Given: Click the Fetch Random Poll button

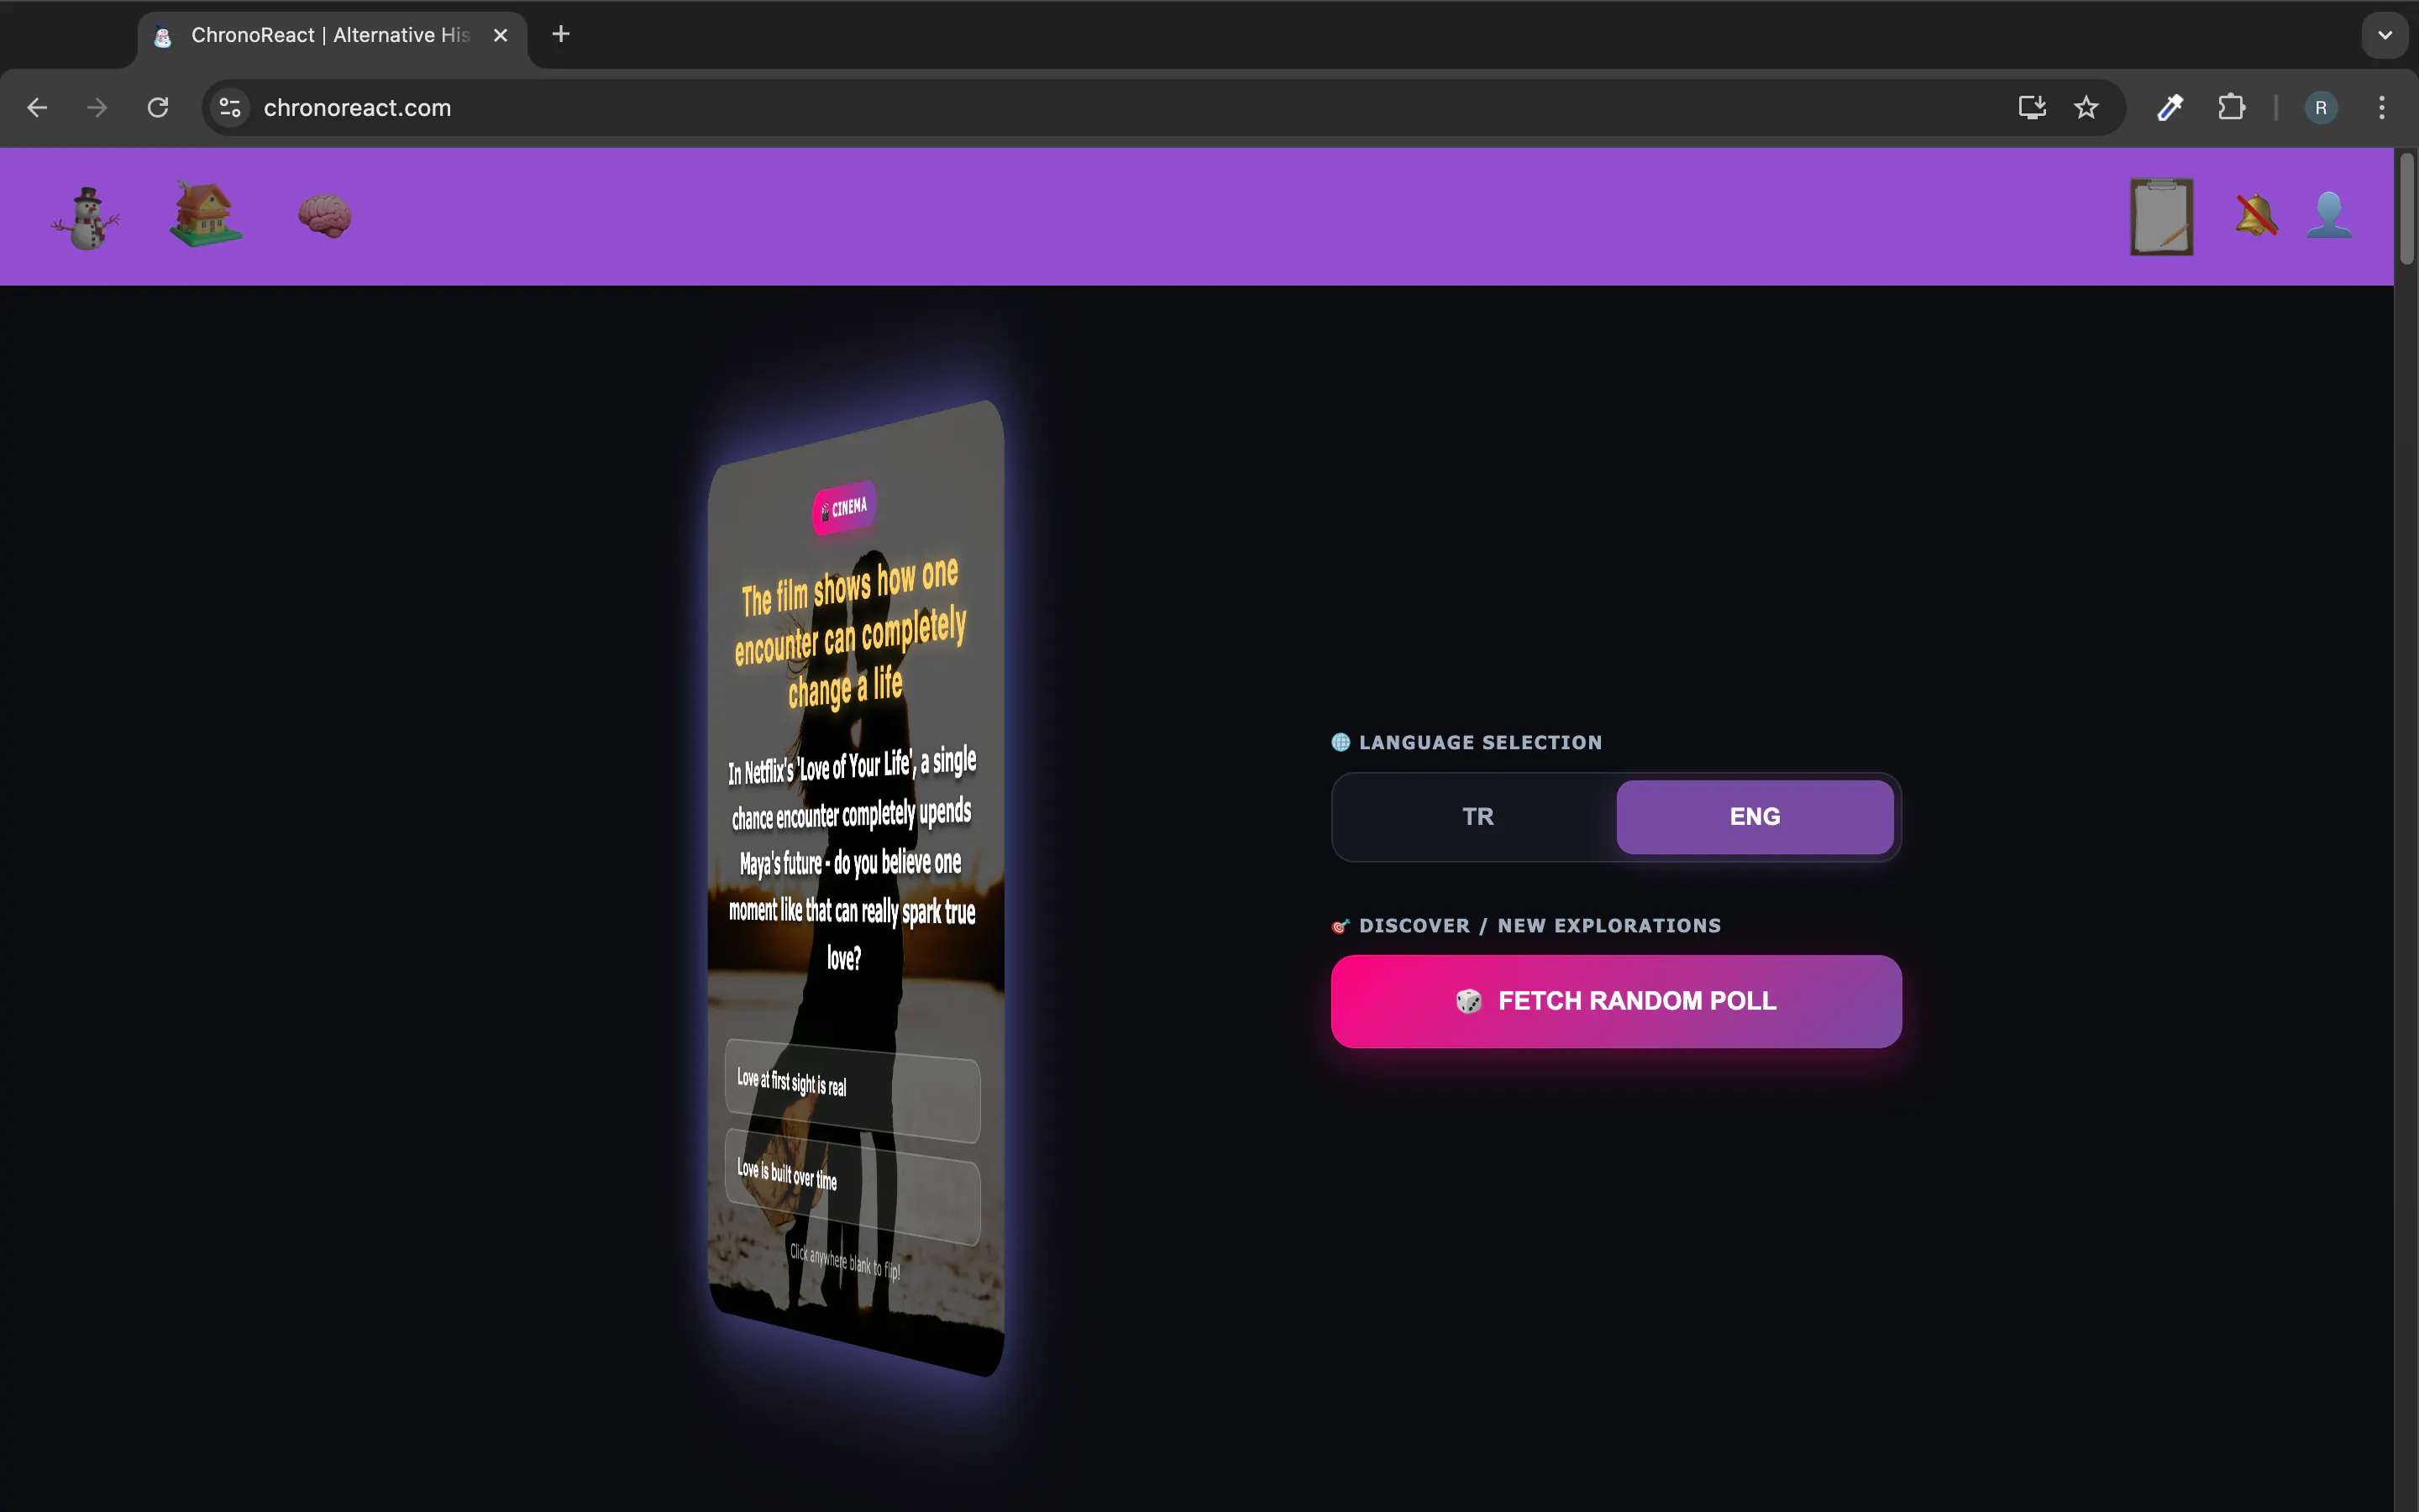Looking at the screenshot, I should click(x=1615, y=1001).
